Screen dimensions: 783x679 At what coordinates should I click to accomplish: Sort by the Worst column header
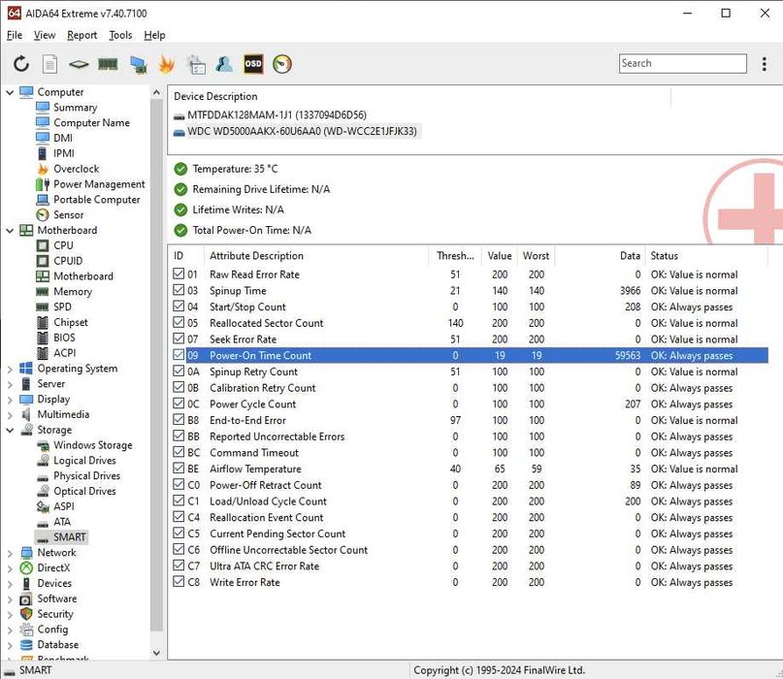tap(536, 256)
